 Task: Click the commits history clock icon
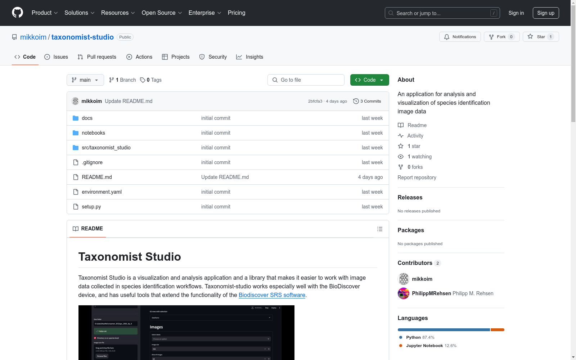pyautogui.click(x=356, y=101)
